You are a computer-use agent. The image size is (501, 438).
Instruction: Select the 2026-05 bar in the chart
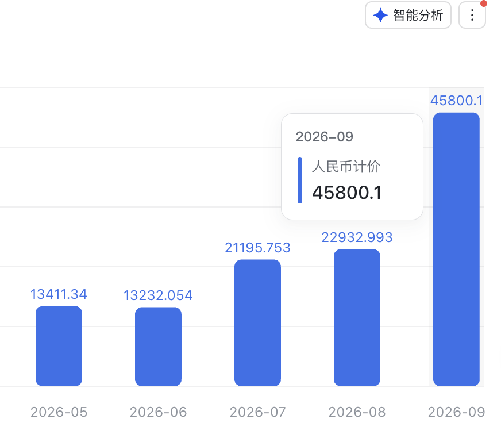(59, 346)
